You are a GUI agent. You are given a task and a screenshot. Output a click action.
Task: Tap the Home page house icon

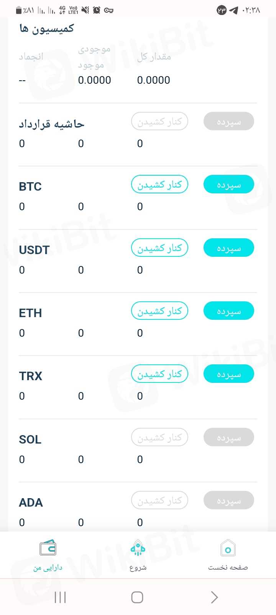tap(228, 548)
